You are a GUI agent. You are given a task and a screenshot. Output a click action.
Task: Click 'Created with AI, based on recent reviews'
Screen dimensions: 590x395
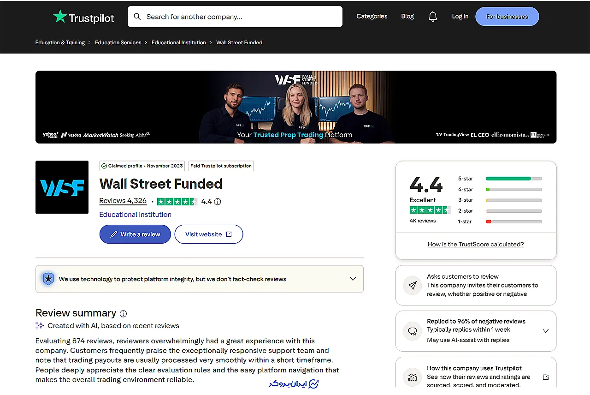pos(113,326)
